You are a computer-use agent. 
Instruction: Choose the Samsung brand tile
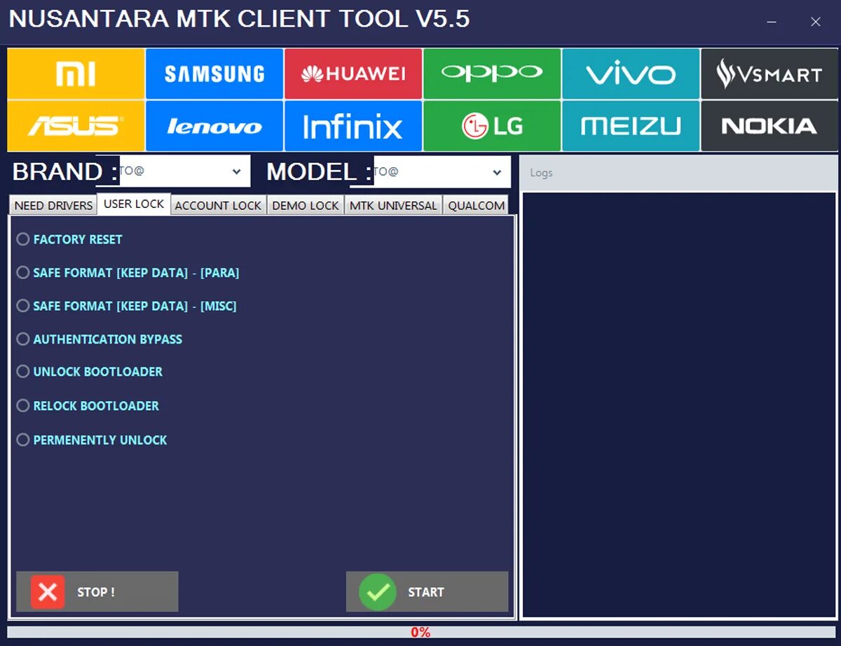(214, 73)
